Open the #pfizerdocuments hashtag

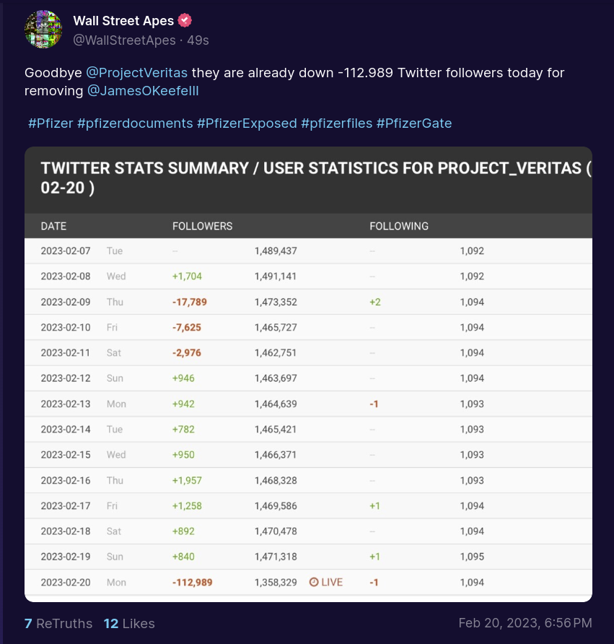click(135, 123)
